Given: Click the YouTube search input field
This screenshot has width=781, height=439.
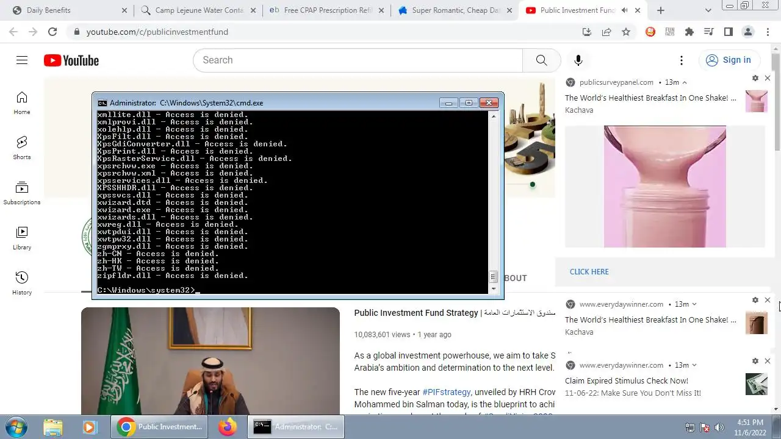Looking at the screenshot, I should (x=358, y=60).
